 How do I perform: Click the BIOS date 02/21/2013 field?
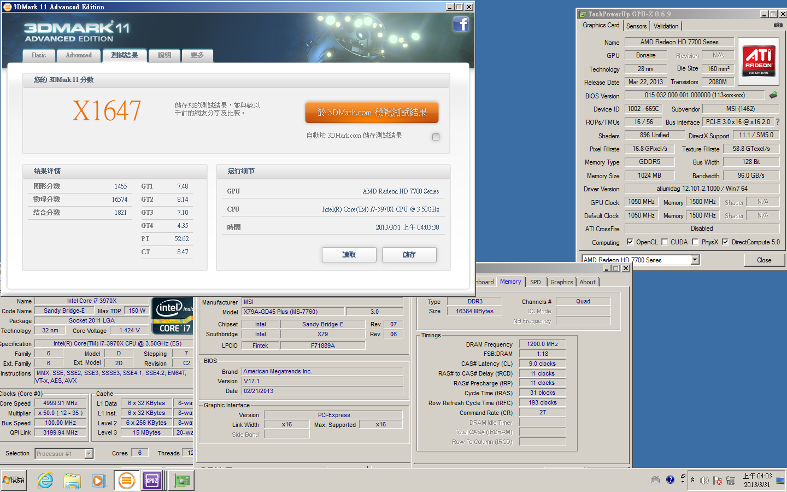point(322,391)
